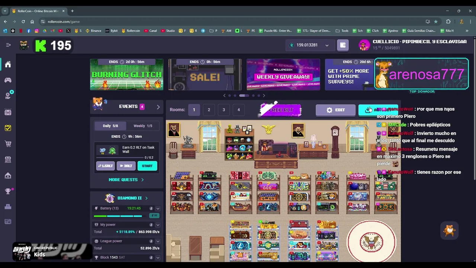Open the Prime Surveys +50% banner
Screen dimensions: 476x268
click(350, 74)
